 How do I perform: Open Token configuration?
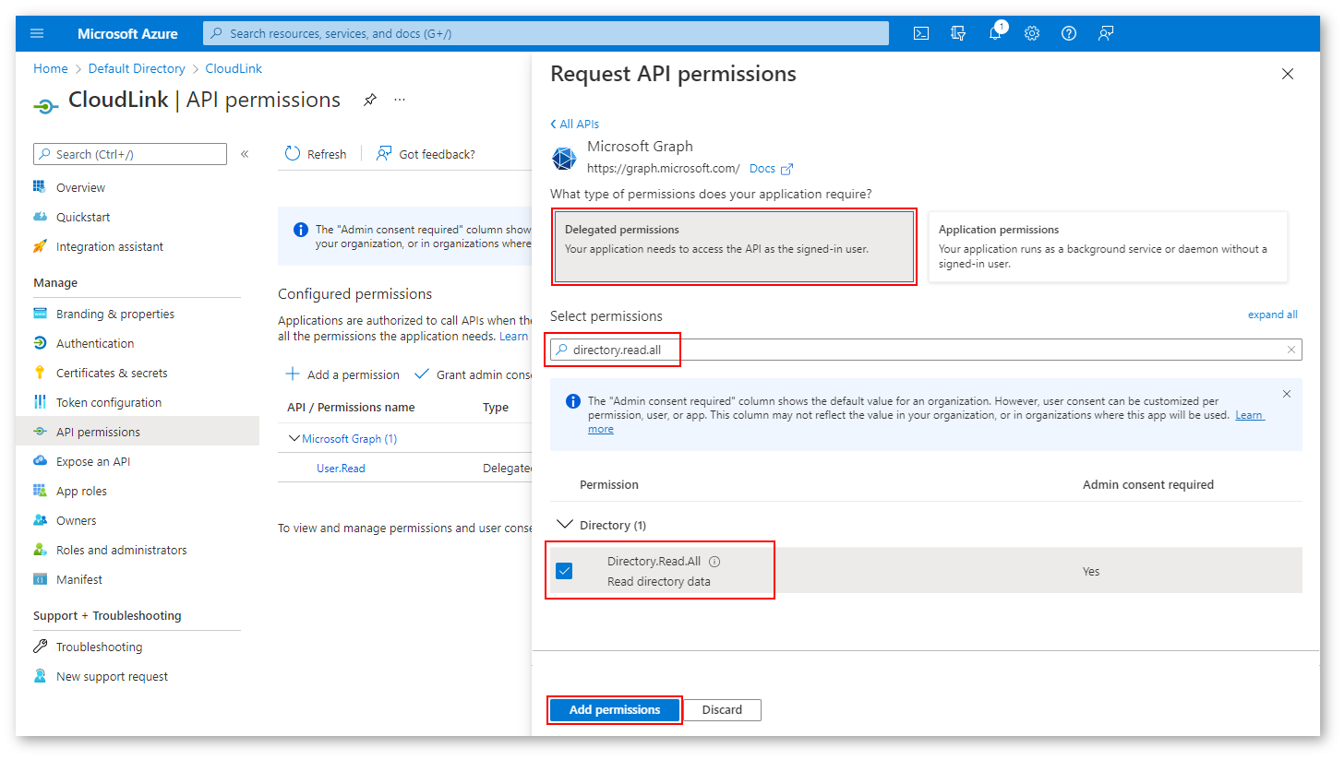point(108,402)
